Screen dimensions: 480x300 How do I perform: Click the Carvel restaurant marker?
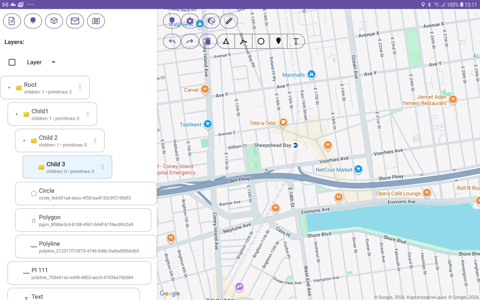coord(205,89)
